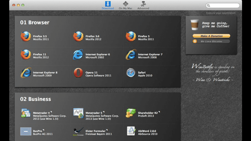Click the Firefox 11 title text
251x141 pixels.
(40, 54)
